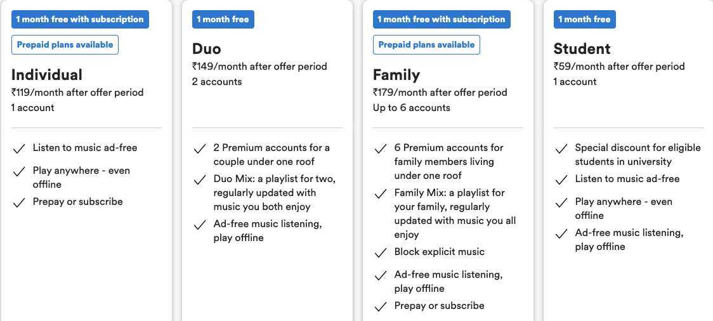
Task: Click checkmark beside 'Special discount for eligible students'
Action: pyautogui.click(x=561, y=148)
